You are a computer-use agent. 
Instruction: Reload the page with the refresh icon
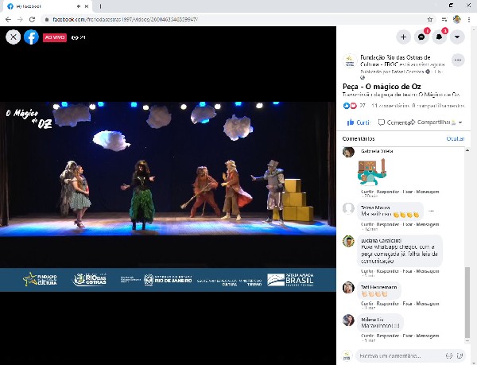32,19
